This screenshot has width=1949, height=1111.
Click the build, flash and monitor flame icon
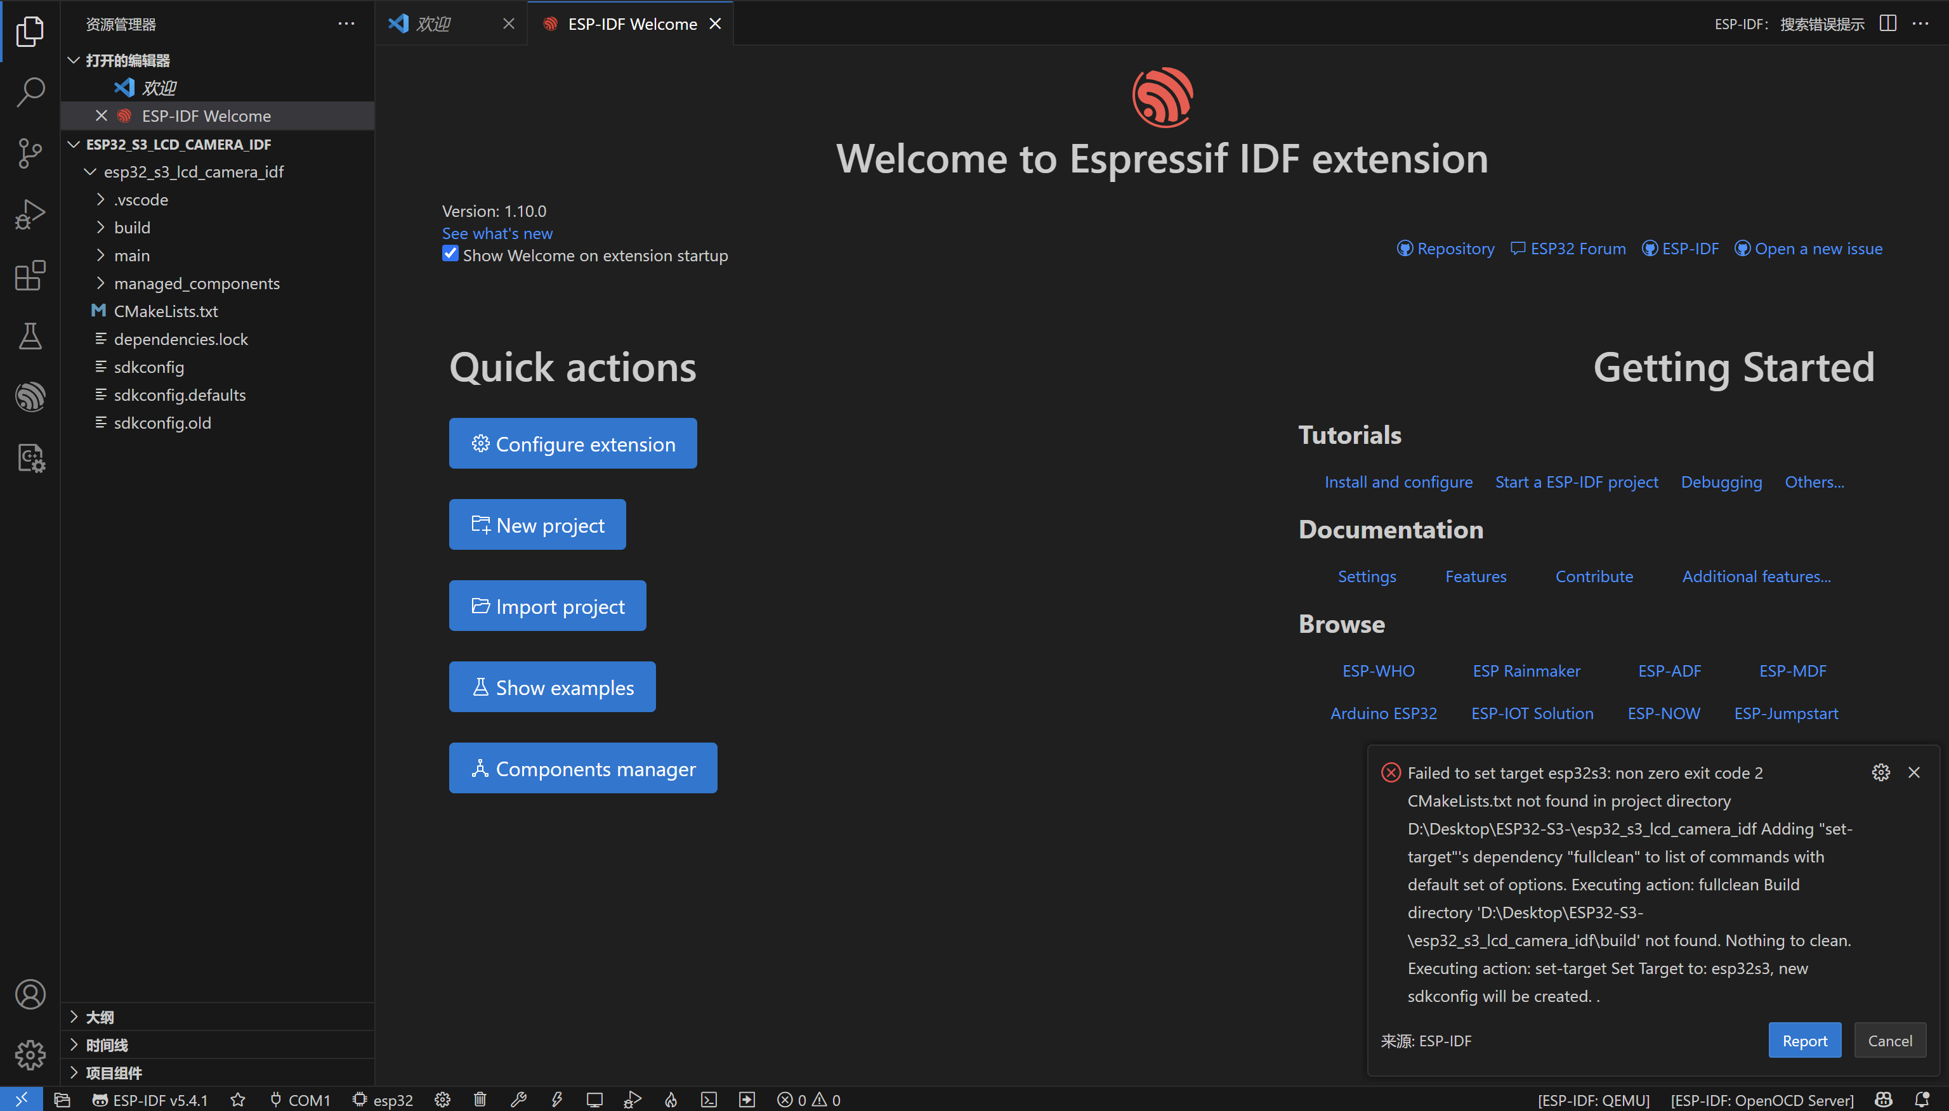tap(671, 1100)
